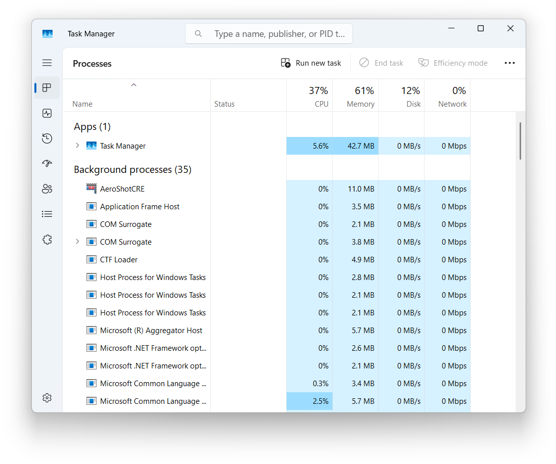Focus the name, publisher, or PID search box
Viewport: 556px width, 464px height.
coord(269,34)
